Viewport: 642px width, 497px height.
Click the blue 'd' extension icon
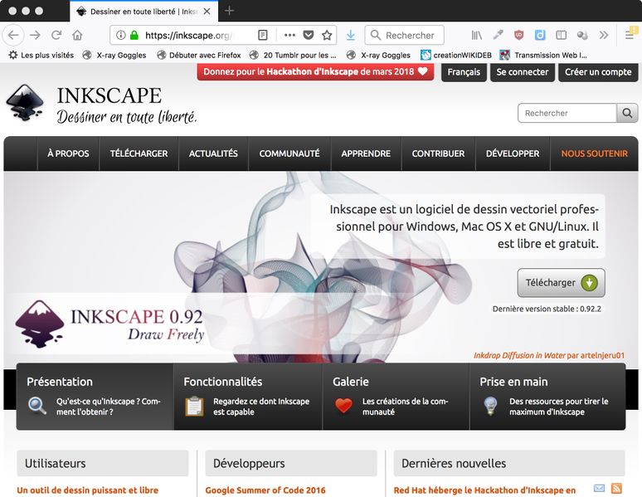tap(540, 35)
